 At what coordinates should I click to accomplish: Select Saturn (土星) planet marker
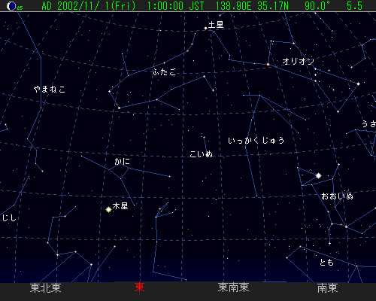[x=205, y=29]
